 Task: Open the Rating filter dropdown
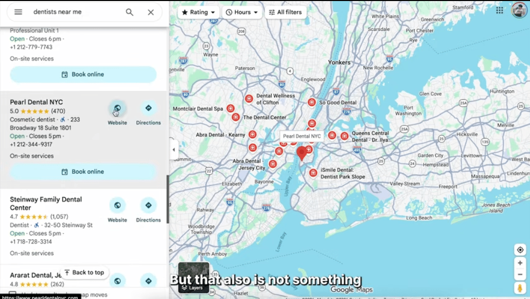pos(199,12)
